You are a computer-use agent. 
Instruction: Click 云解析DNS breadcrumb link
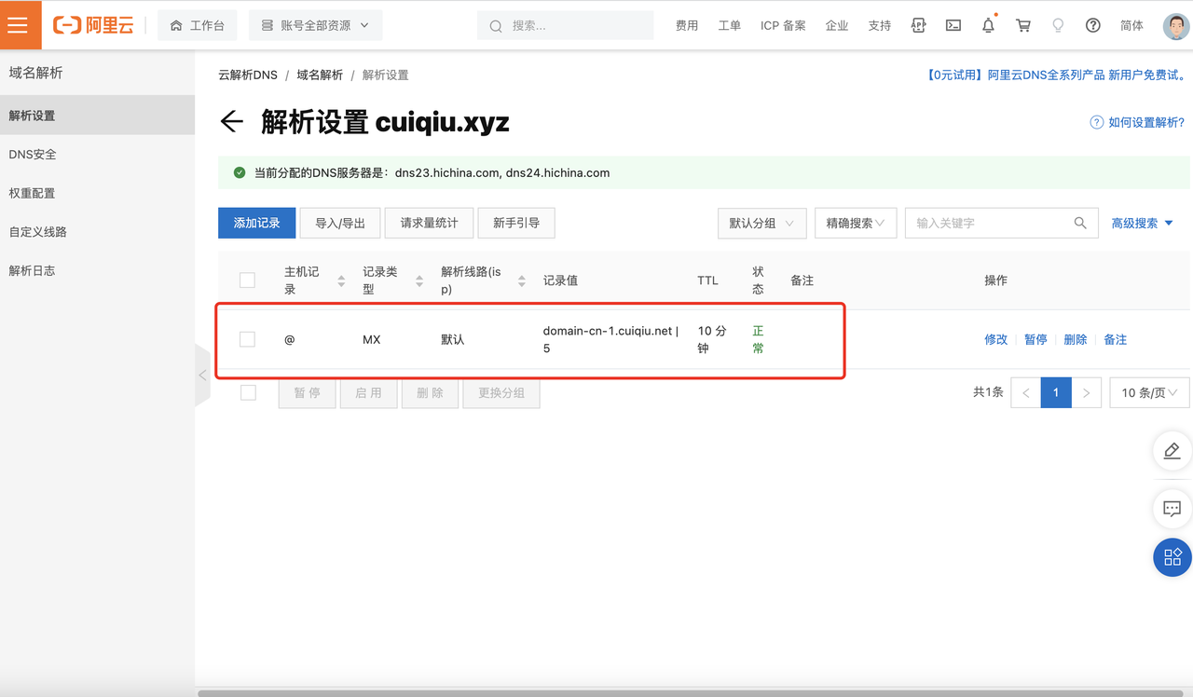coord(248,75)
